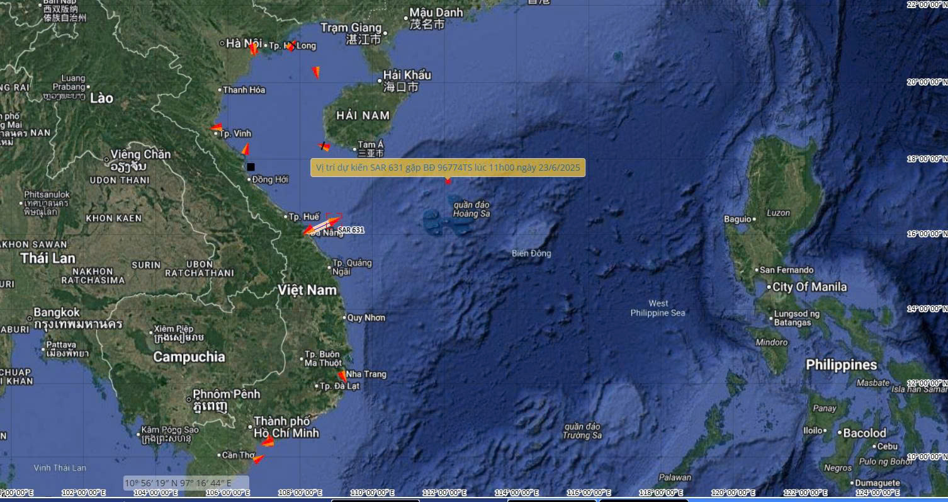Select the vessel marker in the Gulf of Tonkin
Screen dimensions: 948x502
[316, 72]
